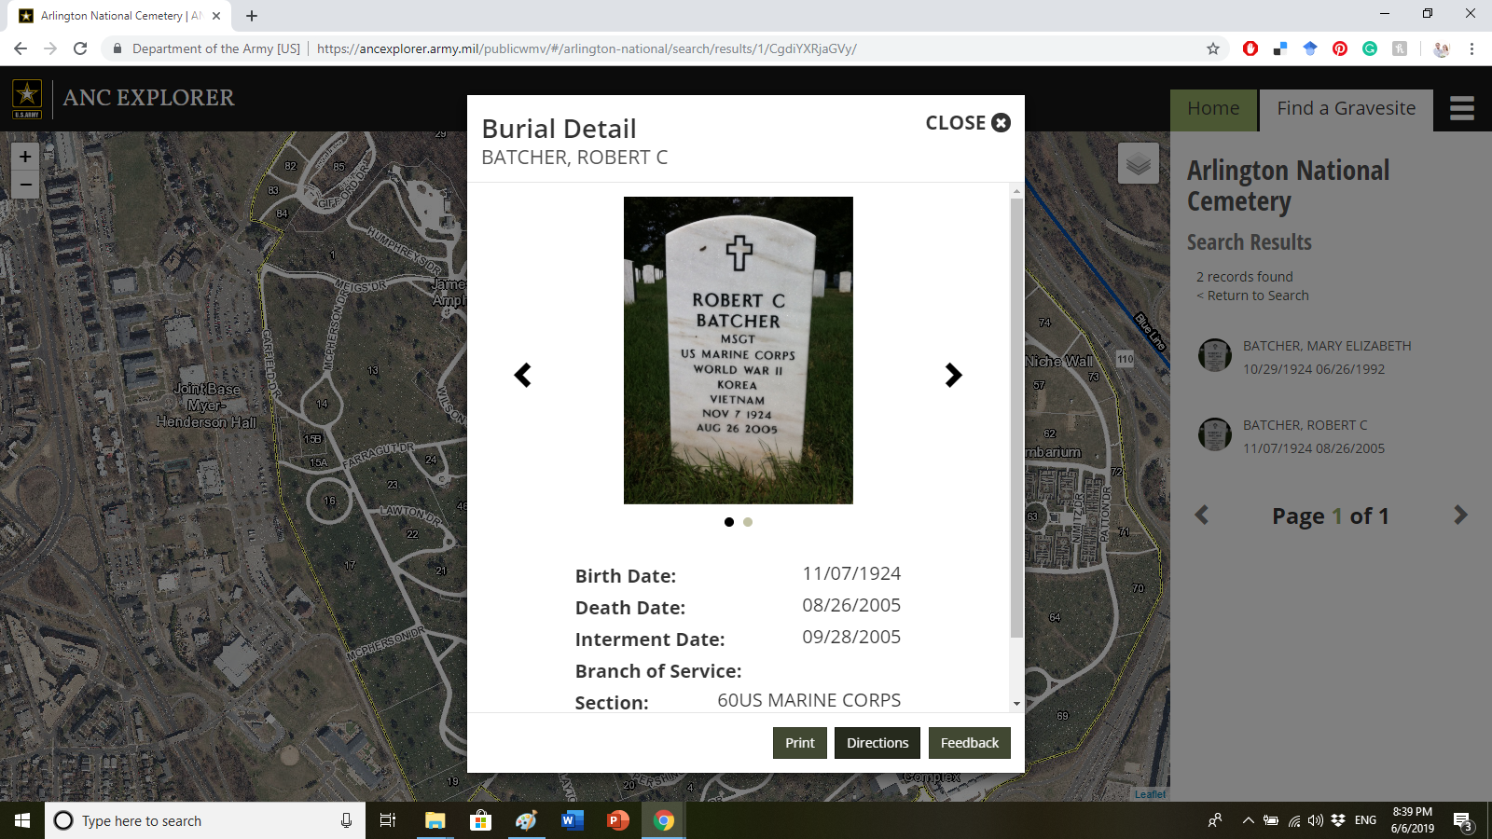This screenshot has height=839, width=1492.
Task: Select the Batcher, Mary Elizabeth record
Action: 1326,346
